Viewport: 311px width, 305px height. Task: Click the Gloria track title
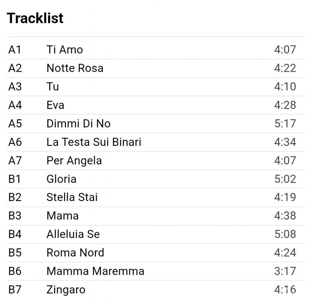click(x=61, y=179)
